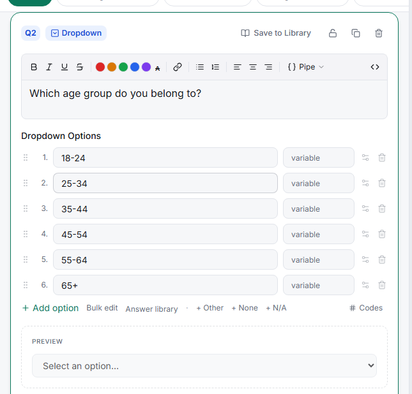This screenshot has width=412, height=394.
Task: Open the preview Select an option dropdown
Action: [204, 366]
